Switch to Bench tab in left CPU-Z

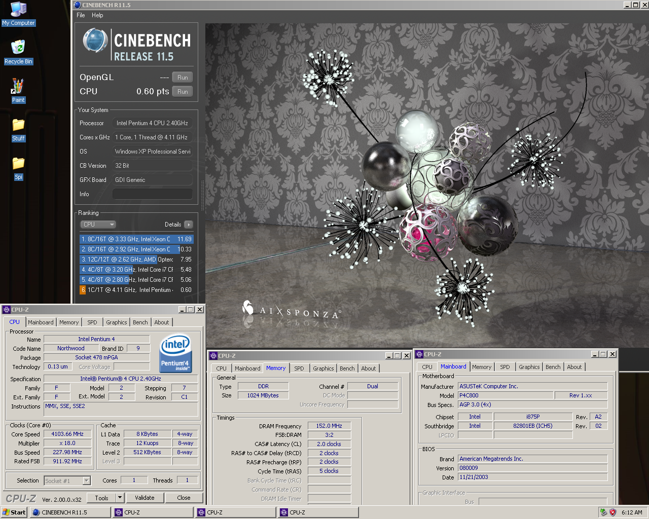(x=140, y=322)
